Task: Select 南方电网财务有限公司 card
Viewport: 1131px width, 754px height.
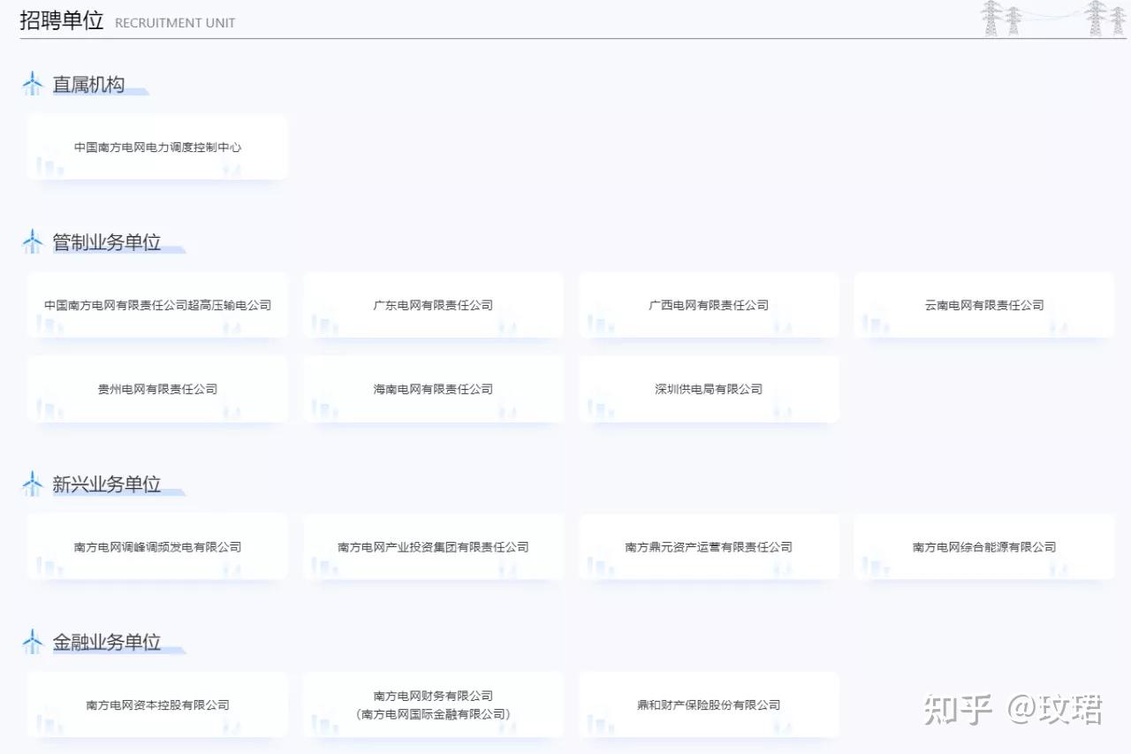Action: pos(433,704)
